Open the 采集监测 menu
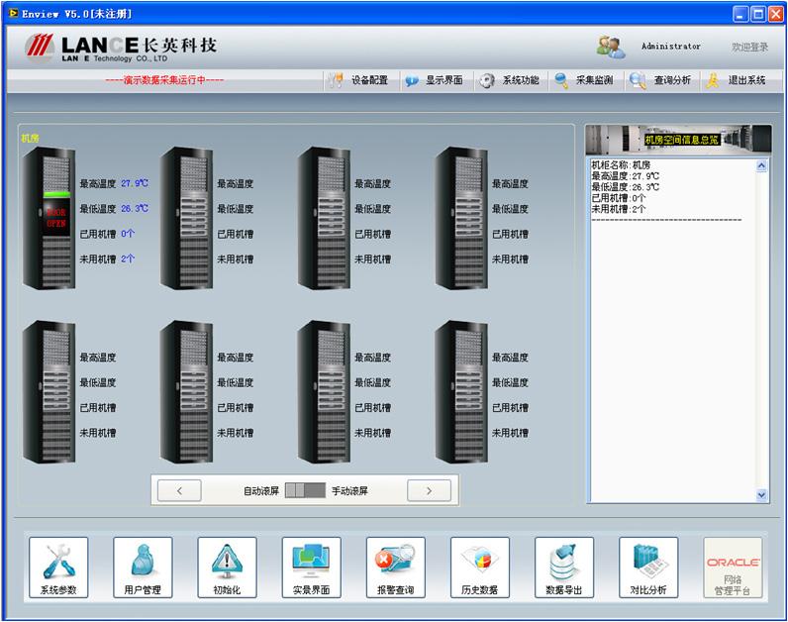The image size is (788, 622). click(x=584, y=81)
